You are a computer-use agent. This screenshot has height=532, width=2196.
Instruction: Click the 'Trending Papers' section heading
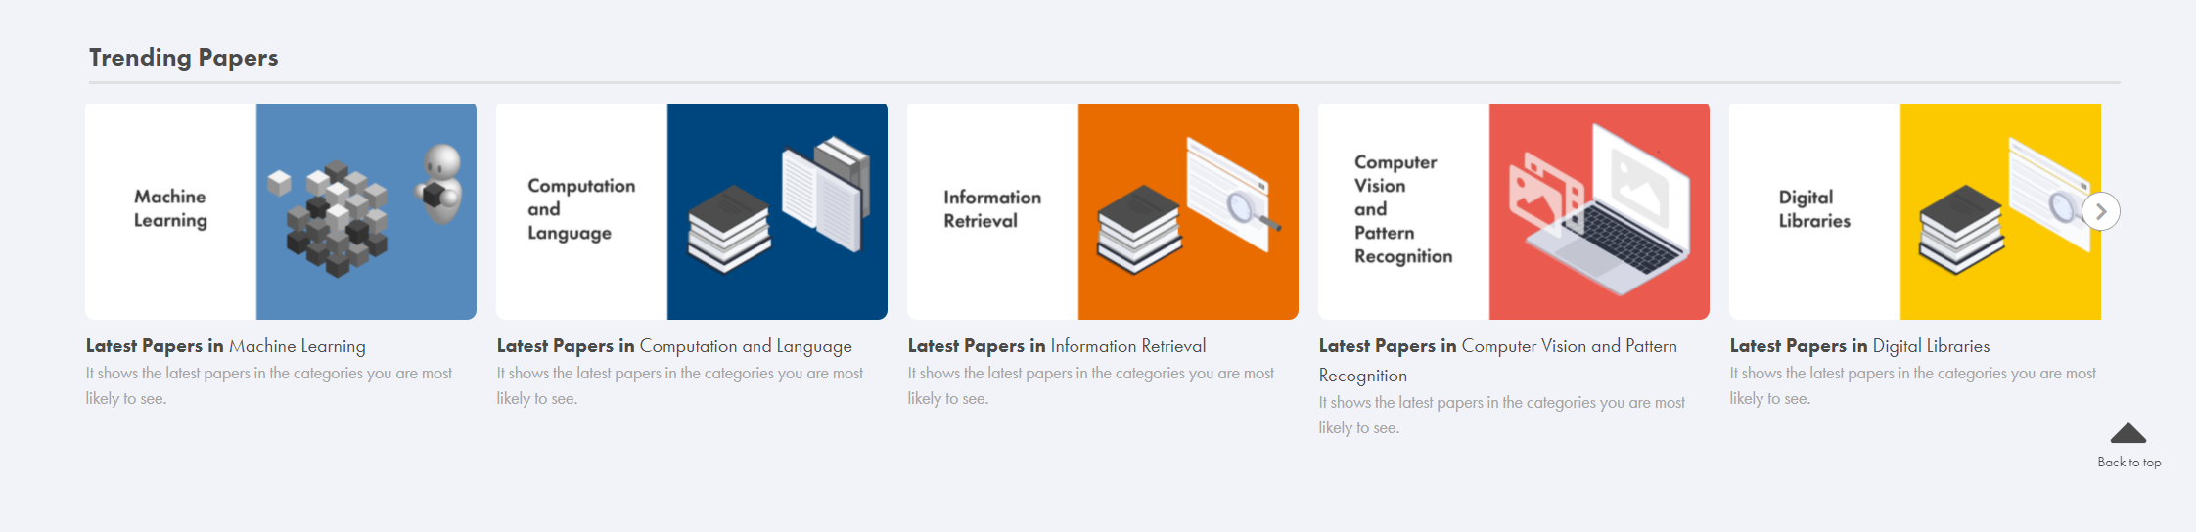coord(184,58)
